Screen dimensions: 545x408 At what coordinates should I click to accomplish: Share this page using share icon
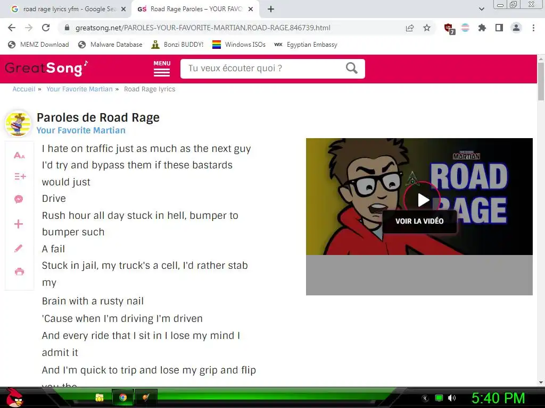point(410,28)
